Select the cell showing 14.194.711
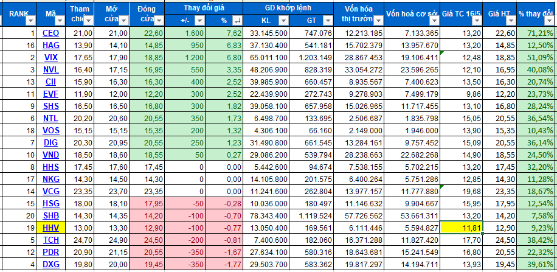The image size is (557, 272). pyautogui.click(x=412, y=264)
